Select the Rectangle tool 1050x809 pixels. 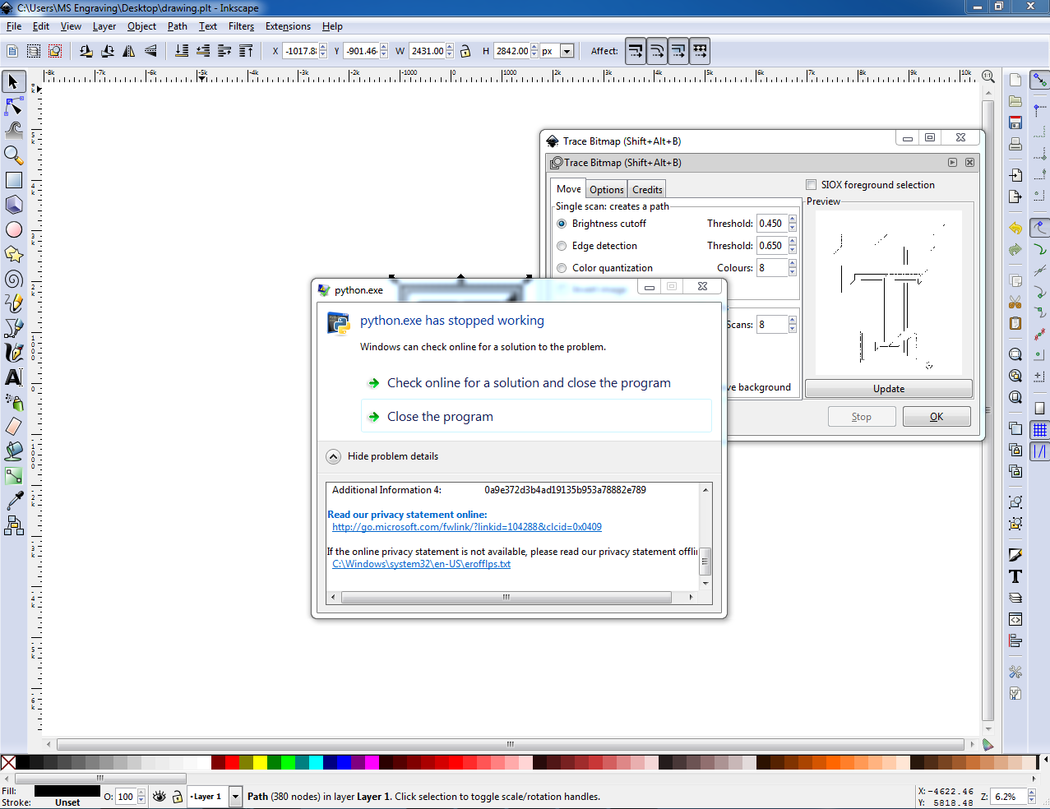pyautogui.click(x=13, y=179)
